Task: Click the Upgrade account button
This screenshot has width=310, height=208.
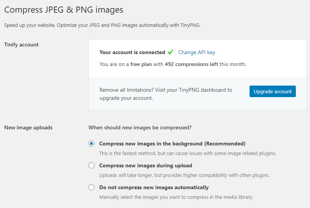Action: (272, 91)
